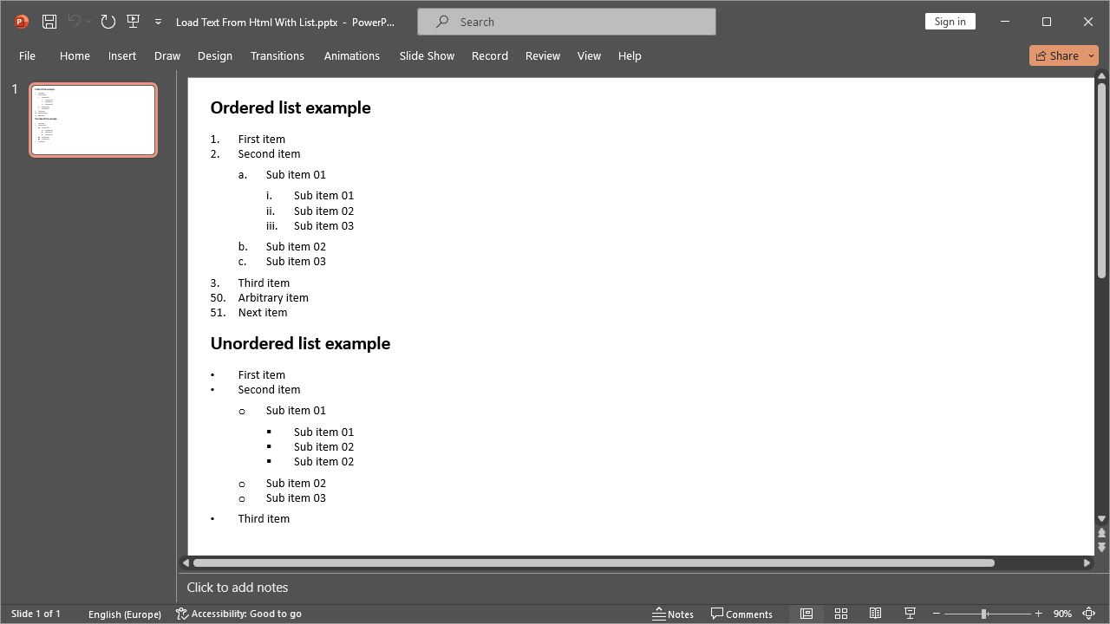The height and width of the screenshot is (624, 1110).
Task: Click the zoom out minus icon
Action: point(937,614)
